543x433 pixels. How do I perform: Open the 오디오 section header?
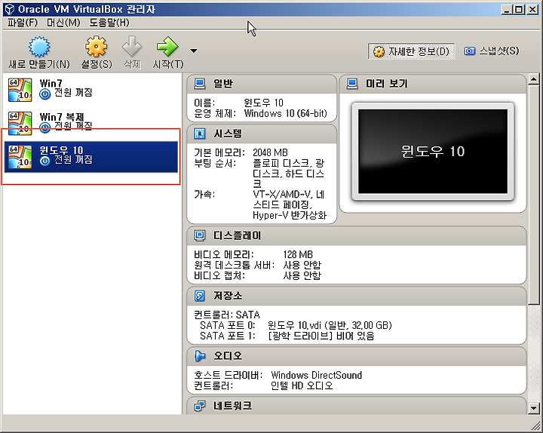tap(356, 356)
